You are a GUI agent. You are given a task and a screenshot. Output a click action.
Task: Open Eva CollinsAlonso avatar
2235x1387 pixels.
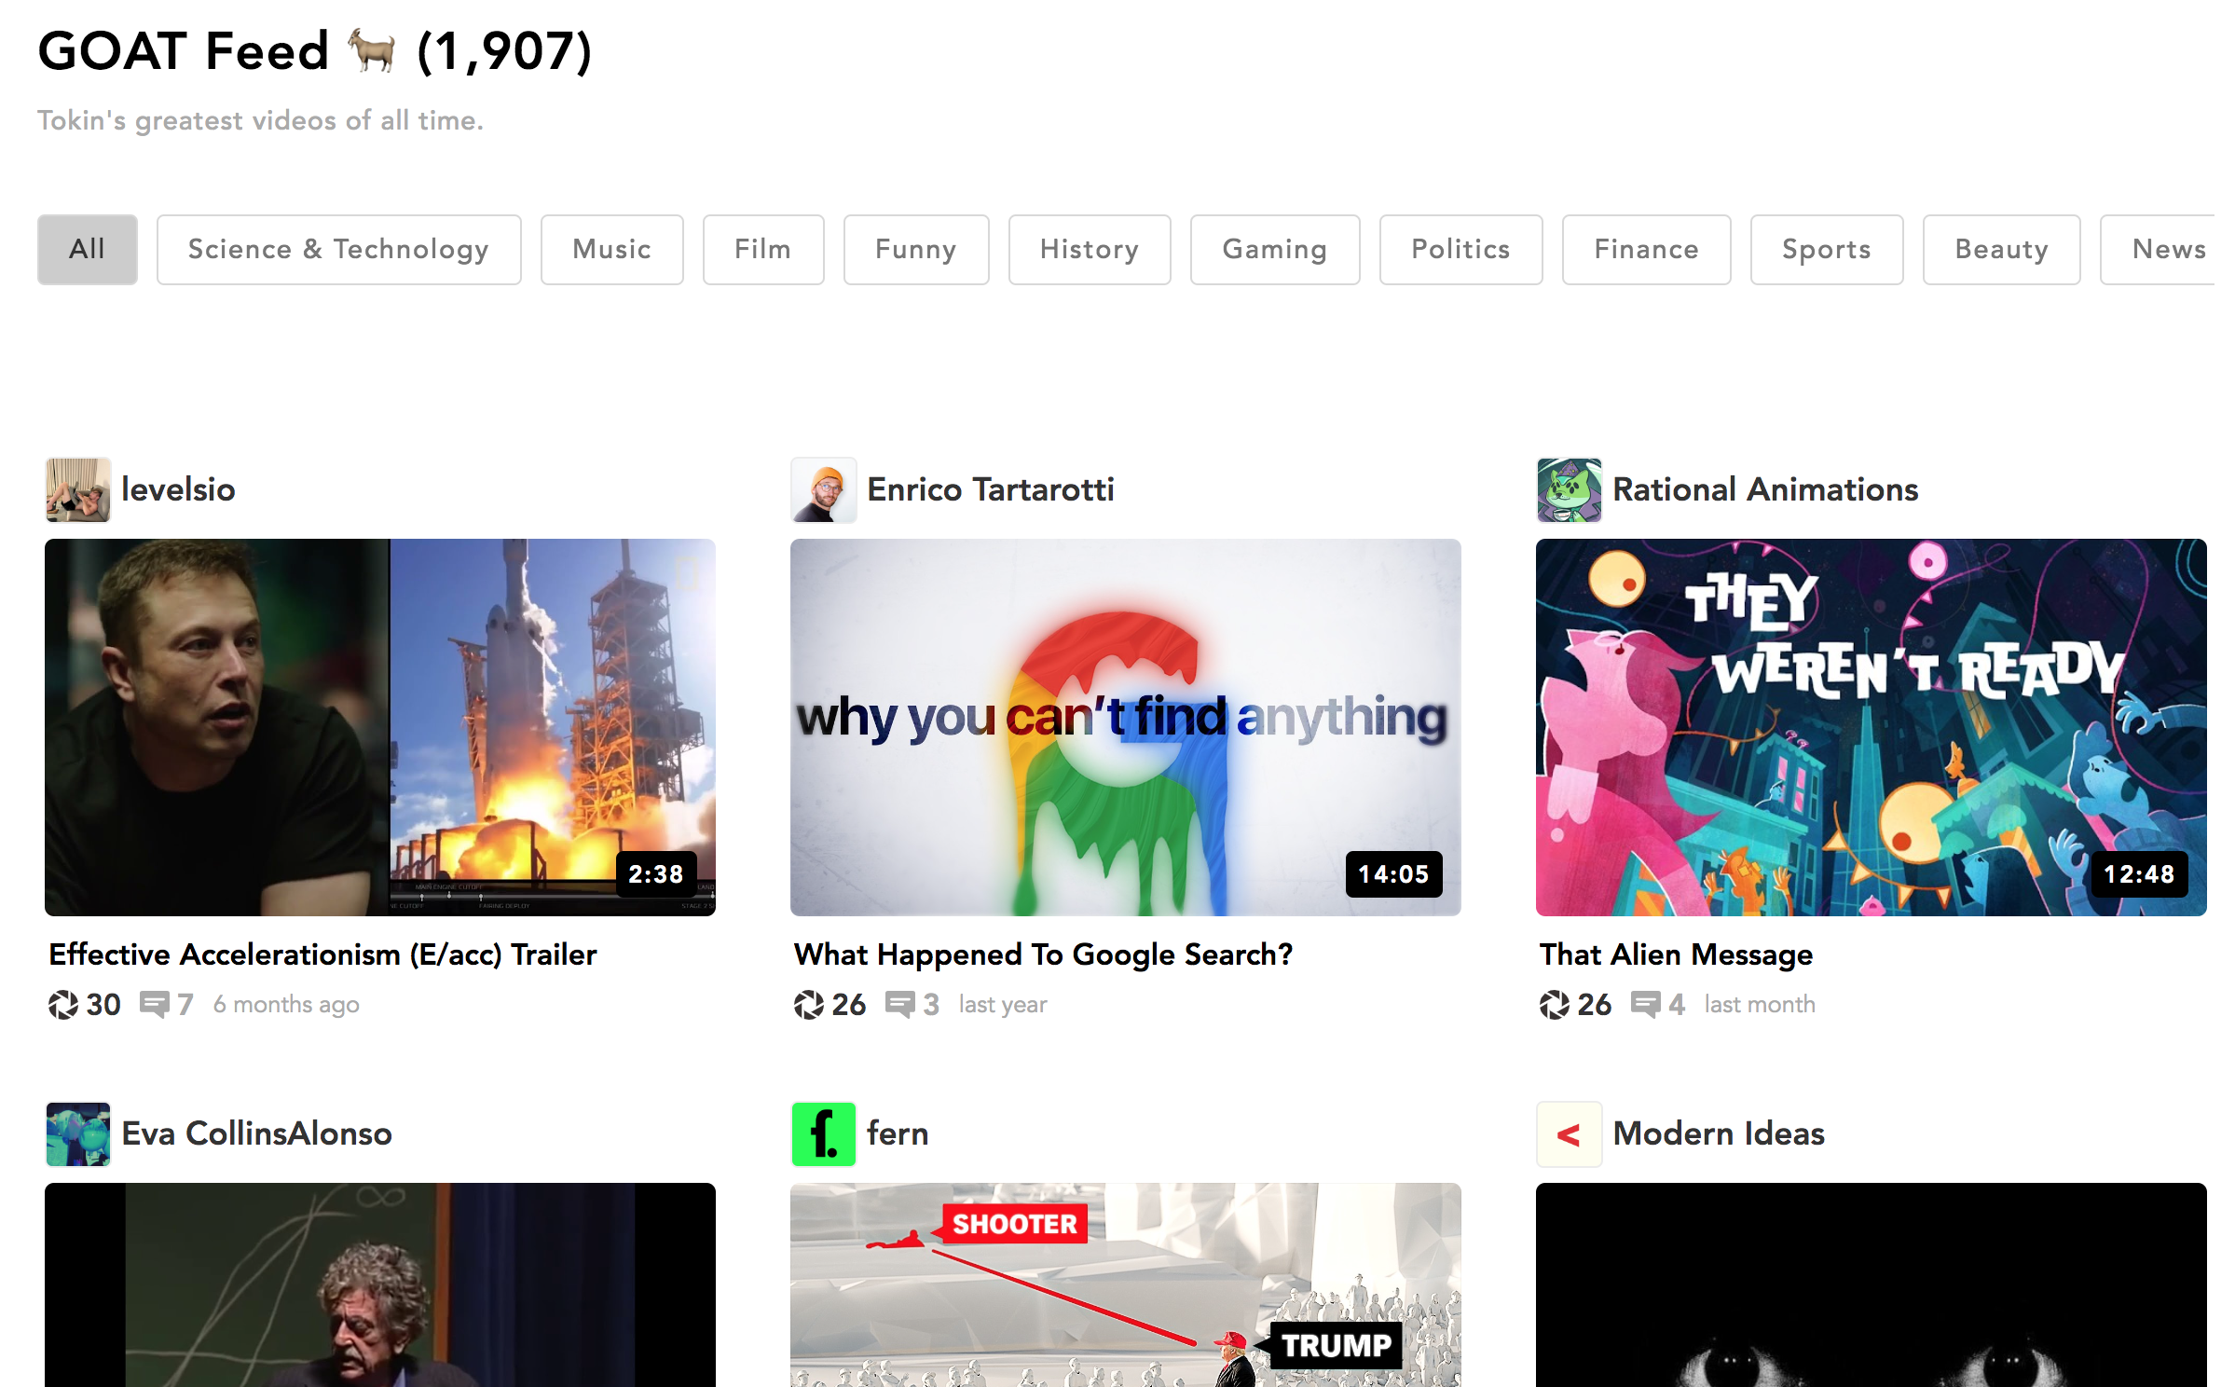tap(78, 1134)
